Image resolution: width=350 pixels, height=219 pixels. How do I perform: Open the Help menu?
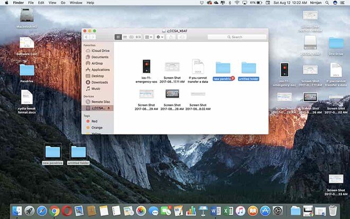[x=90, y=3]
